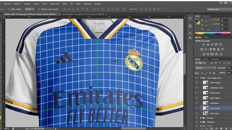Switch to the Canales panel tab

(x=206, y=59)
